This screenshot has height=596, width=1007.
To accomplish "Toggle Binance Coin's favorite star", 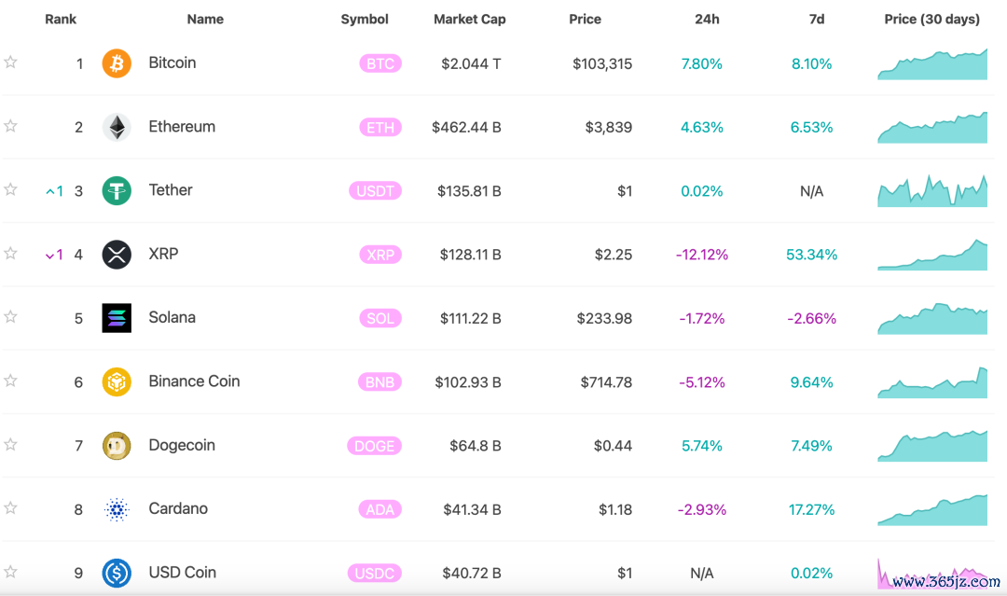I will click(x=10, y=381).
